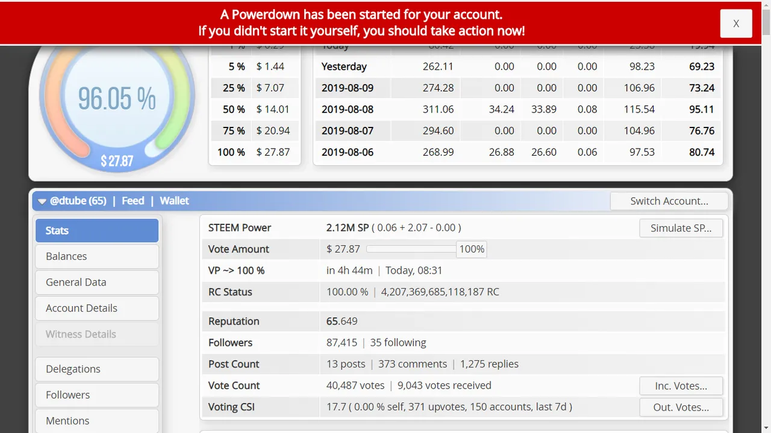Click the Powerdown warning banner text
The width and height of the screenshot is (771, 433).
(x=361, y=22)
